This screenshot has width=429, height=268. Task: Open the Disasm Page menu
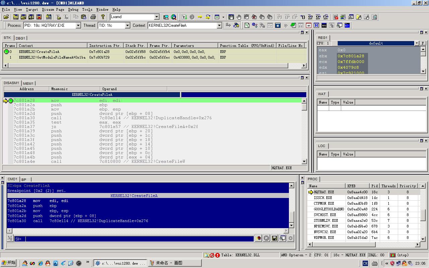53,9
